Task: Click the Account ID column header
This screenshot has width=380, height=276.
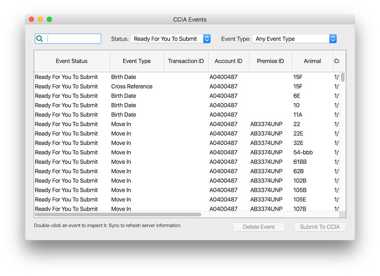Action: pos(228,61)
